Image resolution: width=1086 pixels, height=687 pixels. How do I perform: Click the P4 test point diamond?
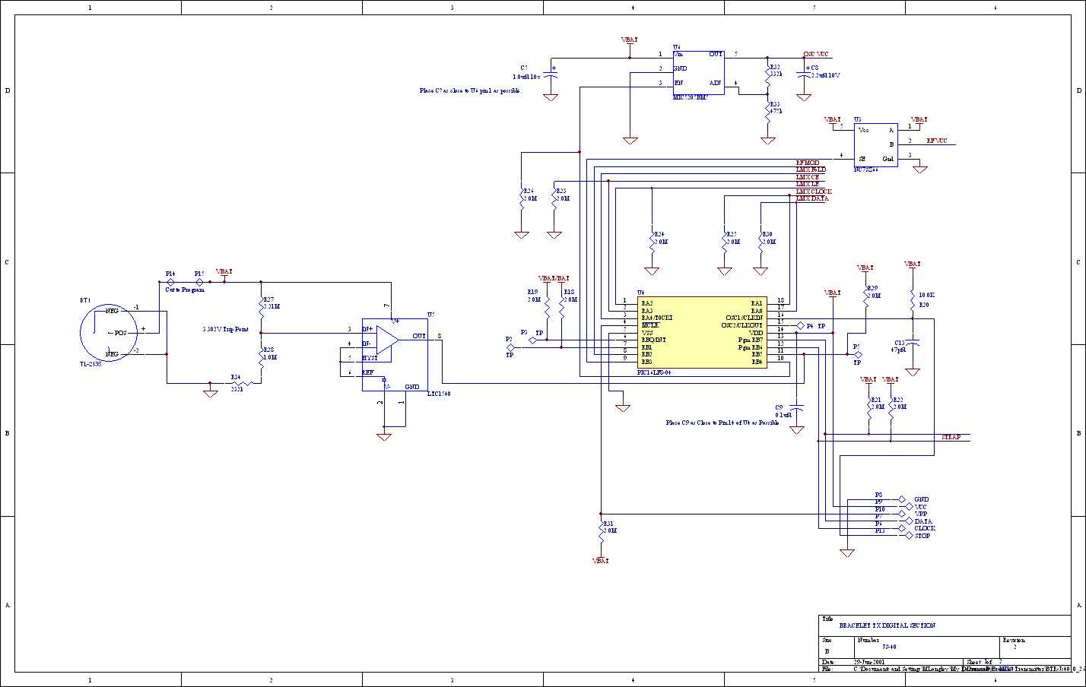(800, 325)
